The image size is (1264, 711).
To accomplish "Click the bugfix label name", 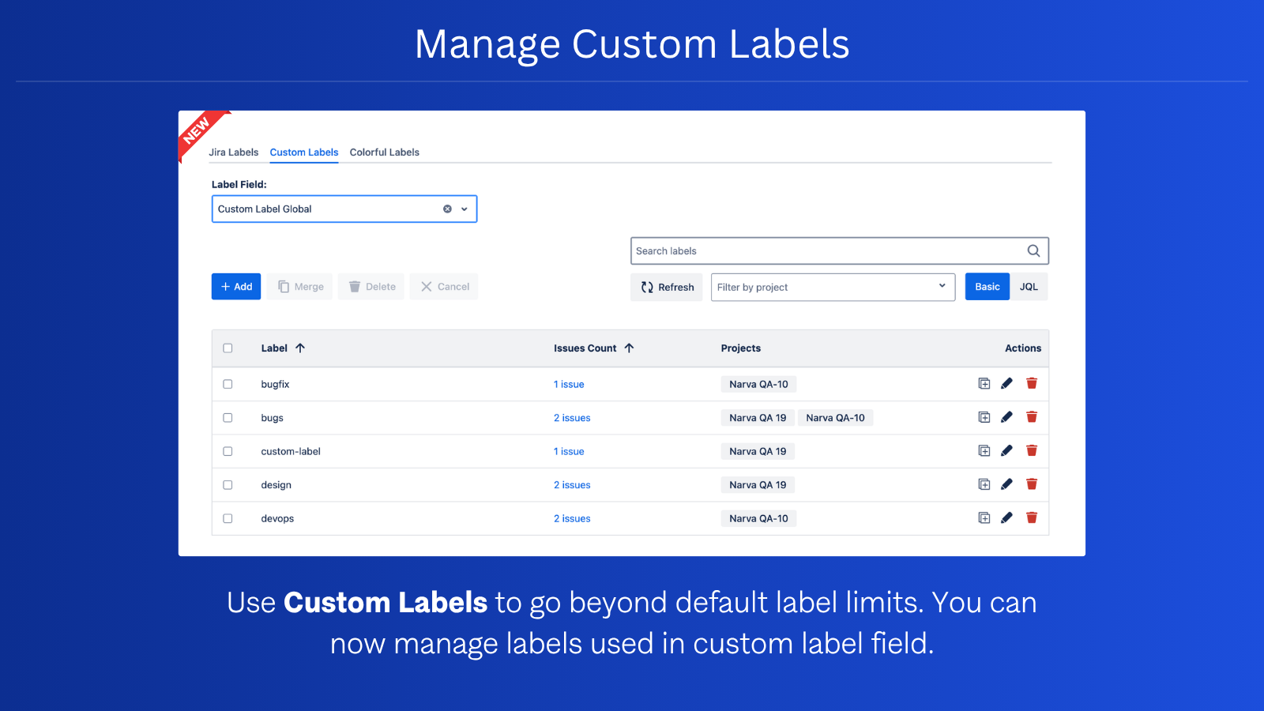I will tap(275, 385).
